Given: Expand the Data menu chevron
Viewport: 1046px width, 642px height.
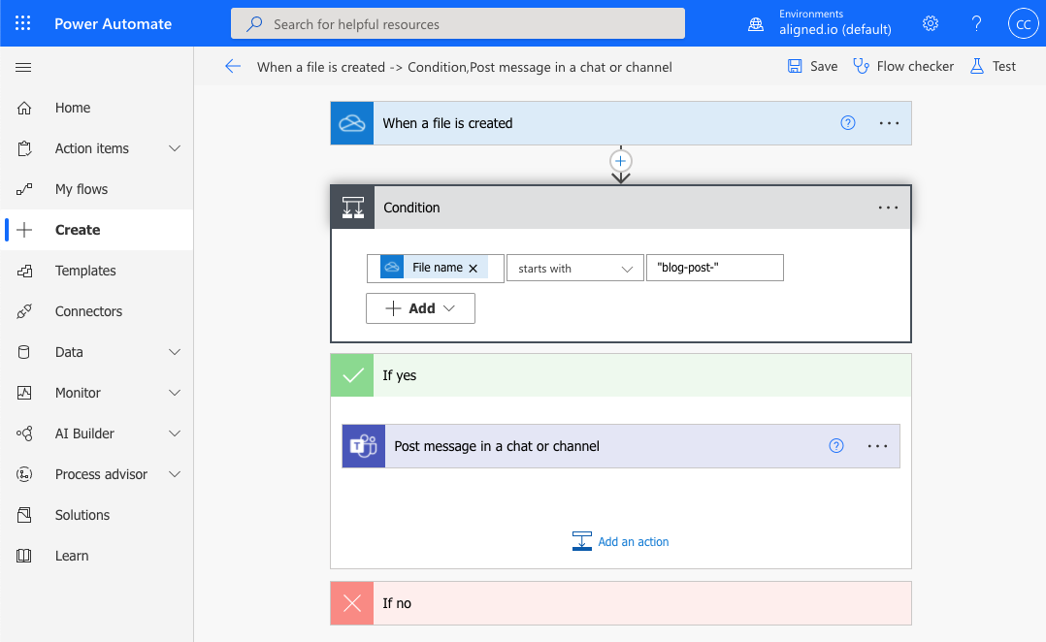Looking at the screenshot, I should 175,352.
